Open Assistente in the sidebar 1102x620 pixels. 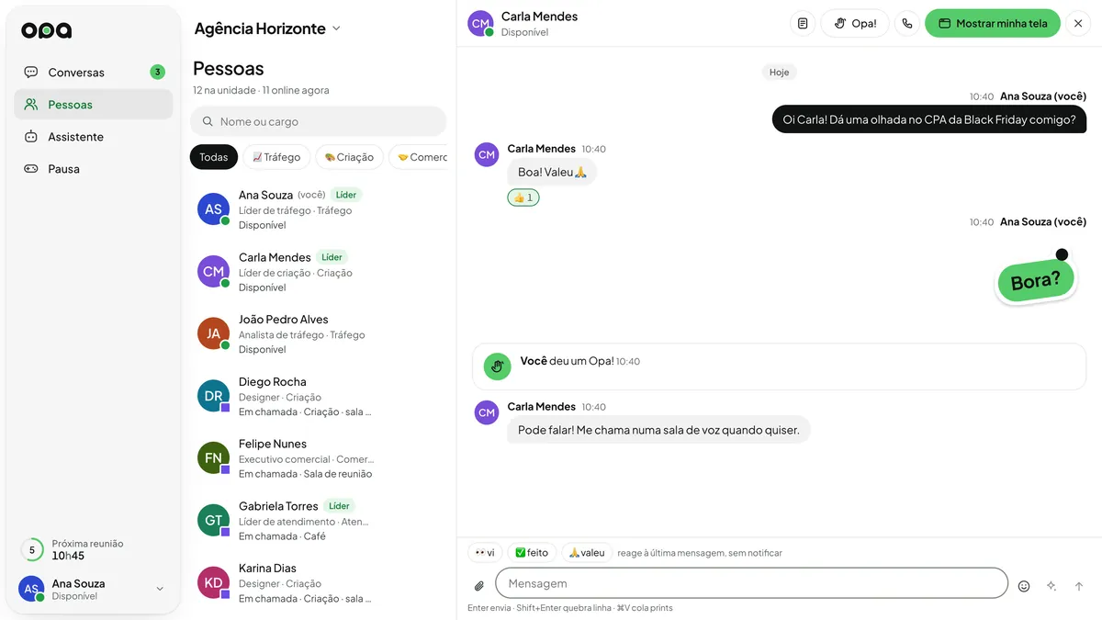tap(93, 137)
